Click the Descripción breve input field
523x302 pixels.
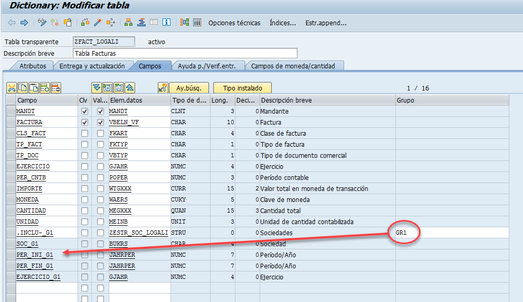pos(185,53)
